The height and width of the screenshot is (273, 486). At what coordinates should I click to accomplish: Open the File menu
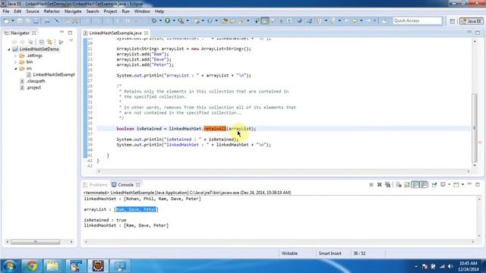point(6,11)
